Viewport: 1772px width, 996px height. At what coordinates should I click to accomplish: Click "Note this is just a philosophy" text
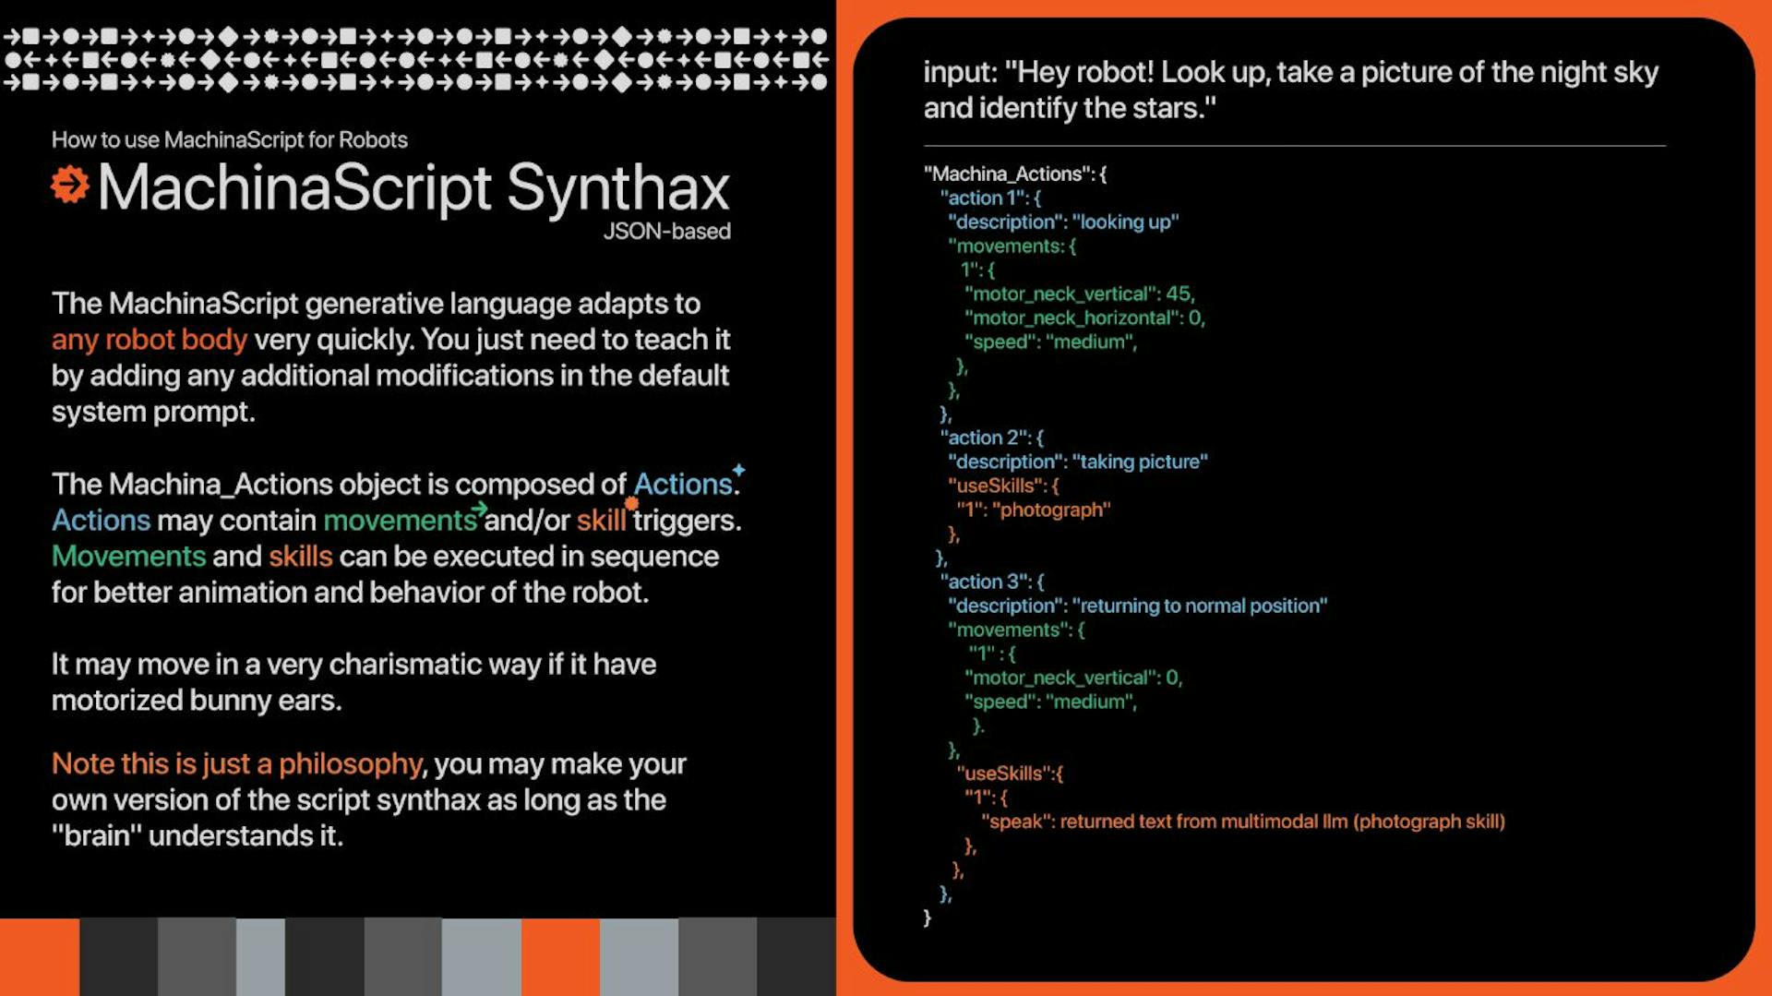[236, 763]
